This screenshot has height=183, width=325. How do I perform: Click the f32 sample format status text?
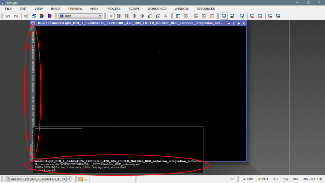click(x=286, y=179)
